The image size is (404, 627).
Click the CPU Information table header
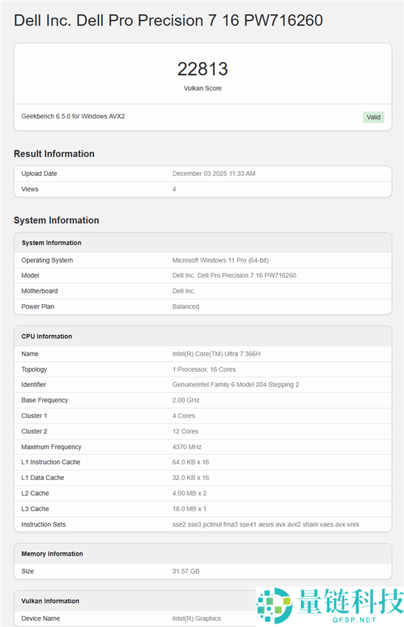(x=46, y=336)
